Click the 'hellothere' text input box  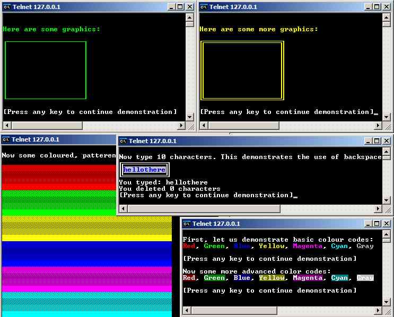coord(145,170)
